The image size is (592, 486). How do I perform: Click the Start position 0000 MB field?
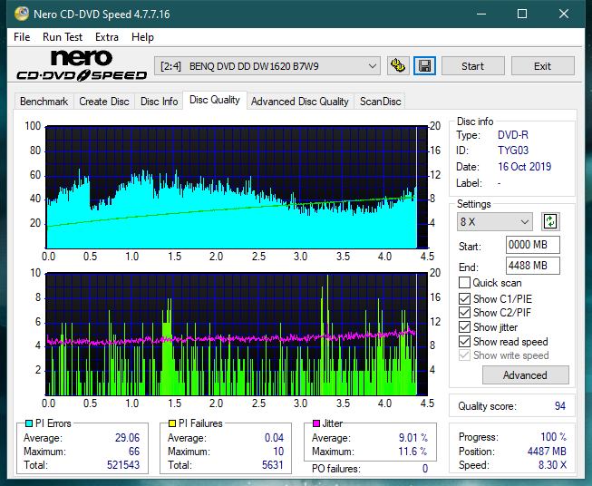(532, 245)
